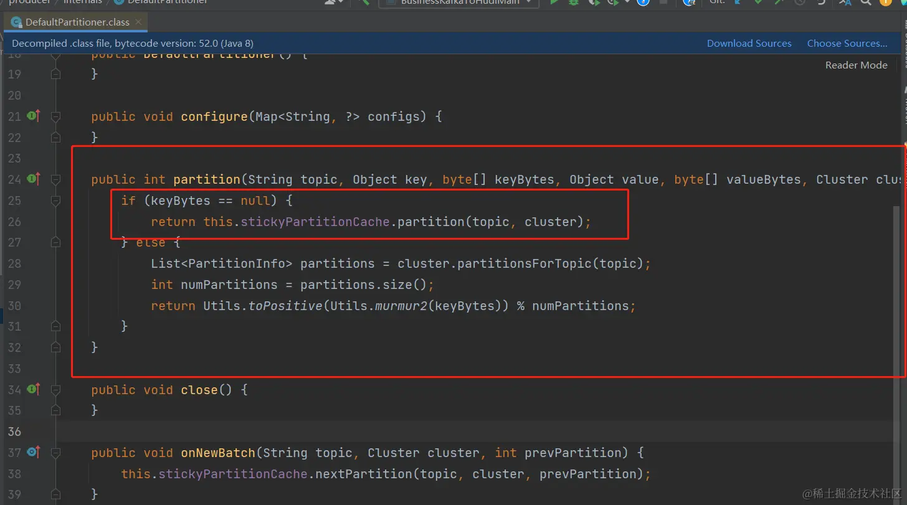The width and height of the screenshot is (907, 505).
Task: Click line number 28 in the gutter
Action: pyautogui.click(x=14, y=263)
